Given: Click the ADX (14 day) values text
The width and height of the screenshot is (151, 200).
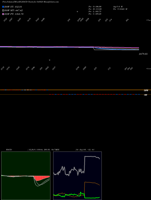Looking at the screenshot, I should pos(85,150).
